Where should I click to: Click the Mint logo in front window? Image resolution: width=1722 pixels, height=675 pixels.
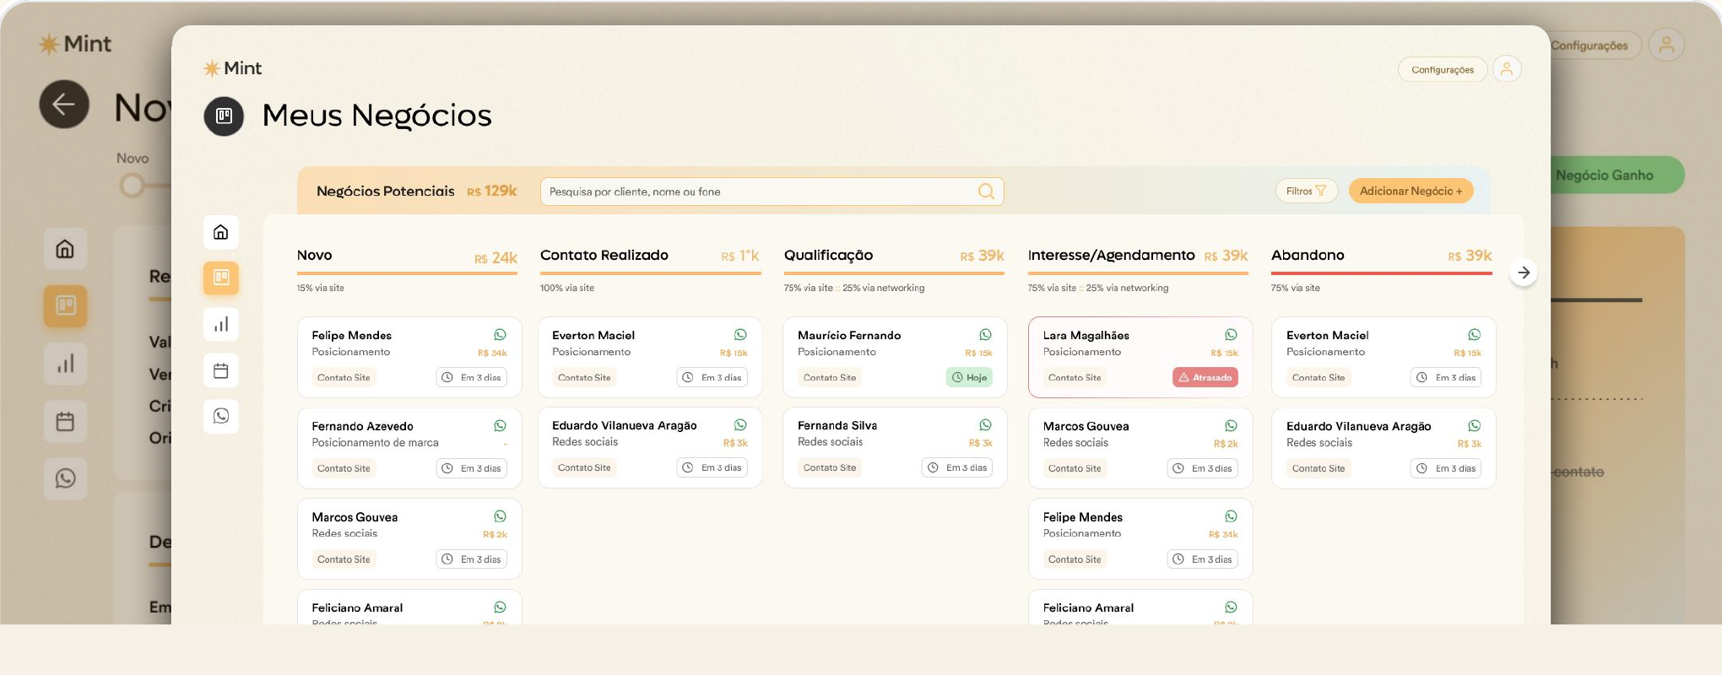[x=233, y=68]
